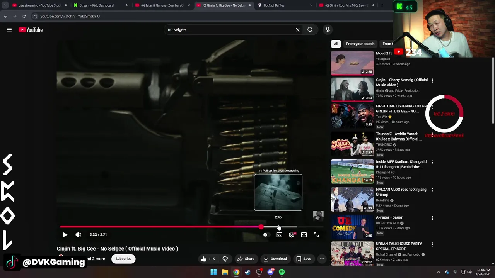
Task: Open options for HALZAN VLOG video
Action: [432, 190]
